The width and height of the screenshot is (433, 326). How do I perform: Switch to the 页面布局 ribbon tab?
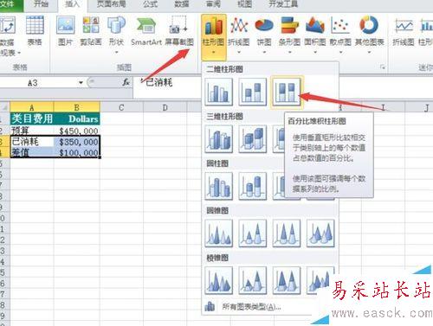[x=112, y=4]
